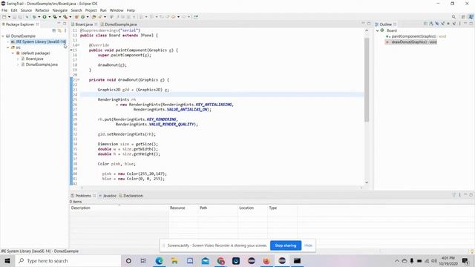The height and width of the screenshot is (267, 475).
Task: Click the New Java Class toolbar icon
Action: tap(82, 17)
